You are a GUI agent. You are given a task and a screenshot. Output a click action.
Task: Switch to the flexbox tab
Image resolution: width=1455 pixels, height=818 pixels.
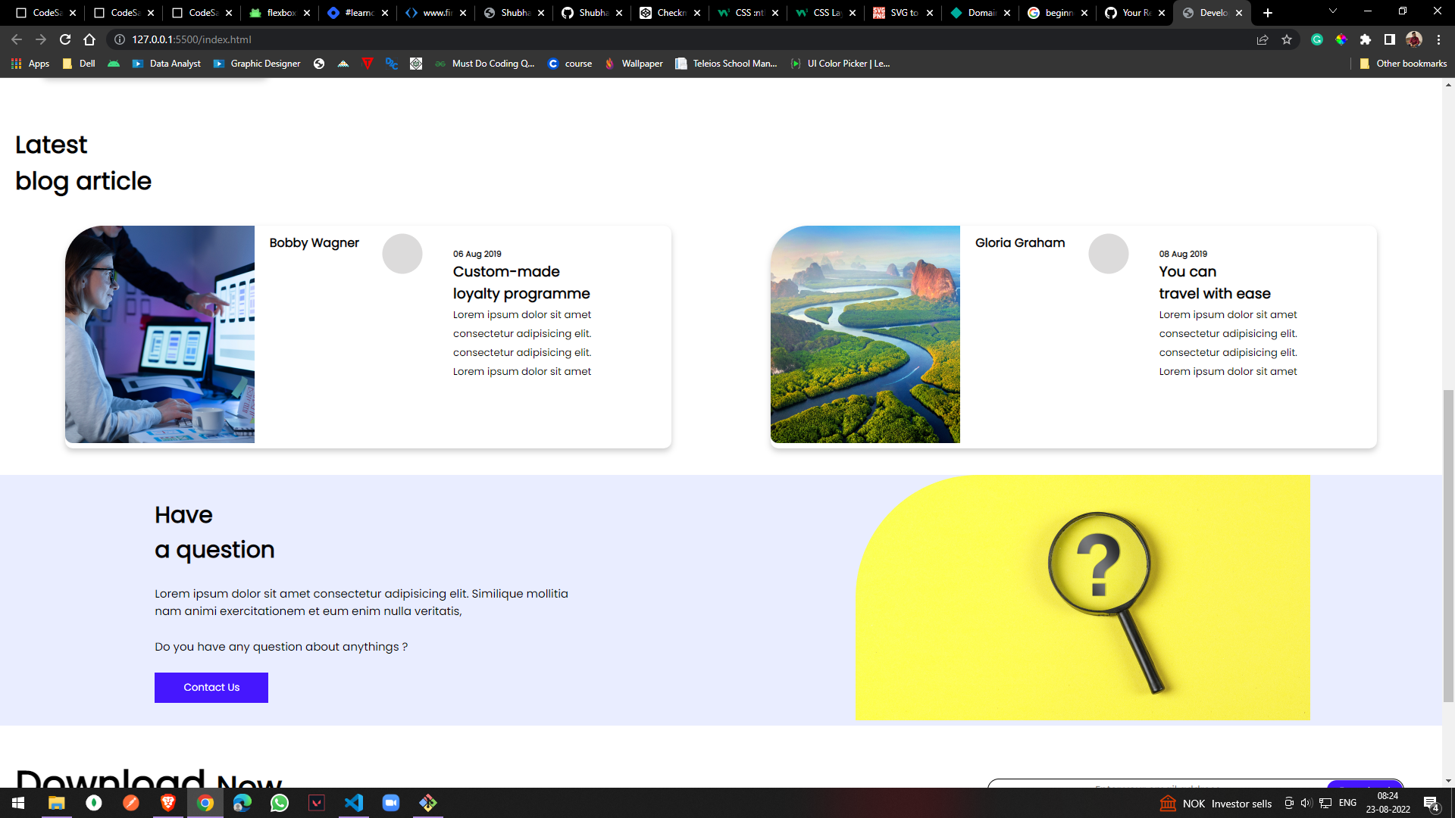[278, 13]
